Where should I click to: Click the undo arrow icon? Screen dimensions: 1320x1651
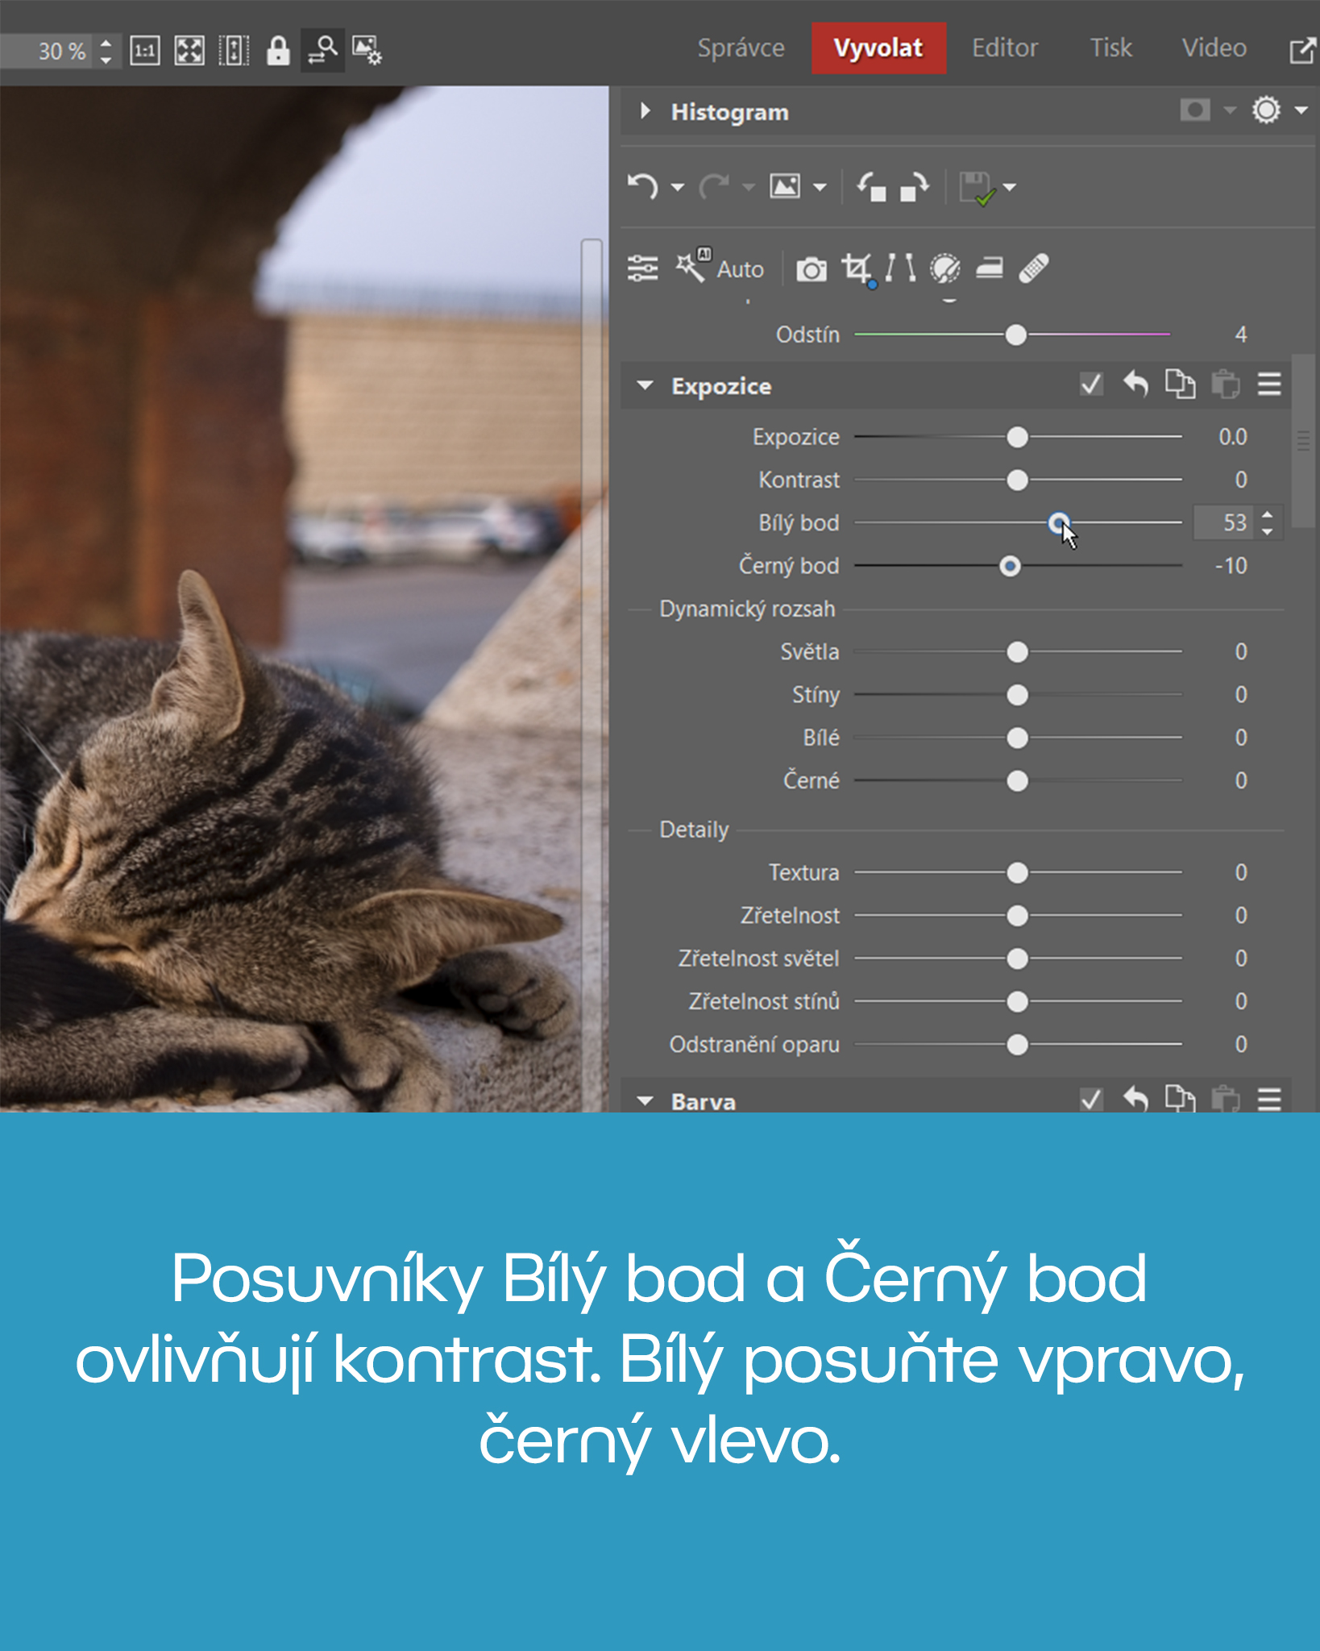[x=642, y=186]
